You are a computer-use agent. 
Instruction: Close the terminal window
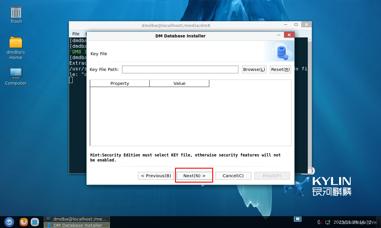(x=306, y=25)
